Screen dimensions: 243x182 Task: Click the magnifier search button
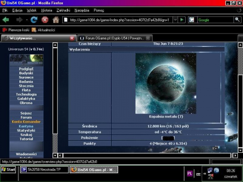coord(237,20)
